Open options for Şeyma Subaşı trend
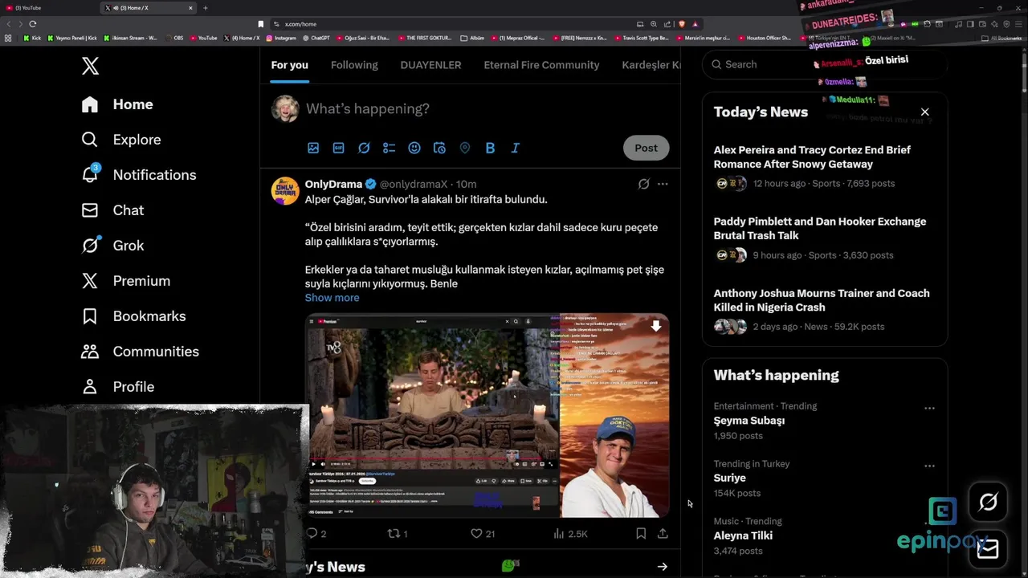This screenshot has height=578, width=1028. click(x=929, y=408)
